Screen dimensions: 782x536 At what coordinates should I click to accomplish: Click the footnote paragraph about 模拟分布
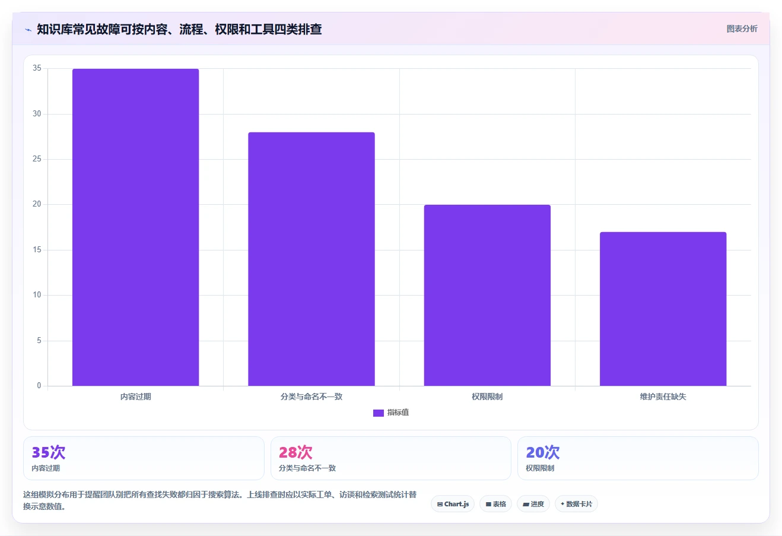[220, 500]
